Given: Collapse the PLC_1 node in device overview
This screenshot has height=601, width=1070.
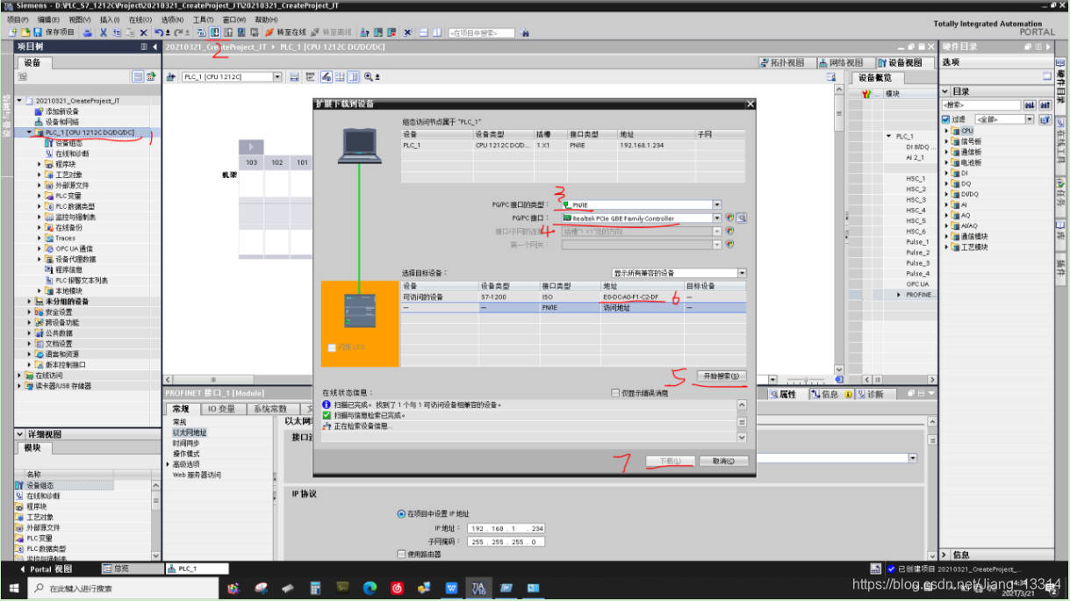Looking at the screenshot, I should 889,136.
